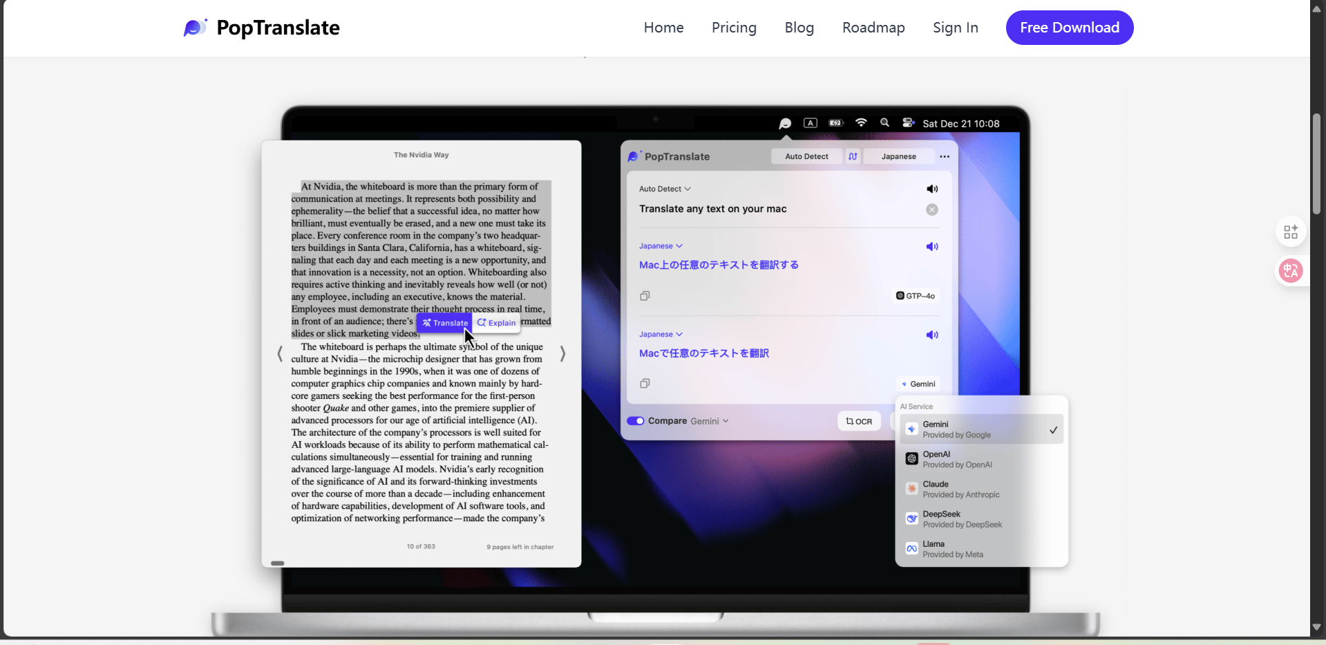
Task: Open the Home page
Action: [663, 28]
